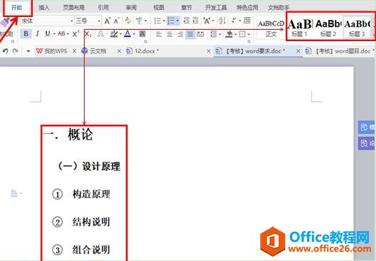Click redo arrow

pyautogui.click(x=16, y=51)
